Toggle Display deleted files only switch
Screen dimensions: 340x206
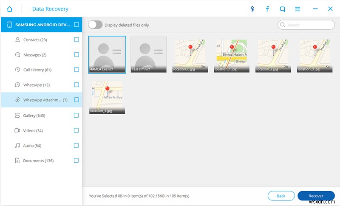point(95,25)
